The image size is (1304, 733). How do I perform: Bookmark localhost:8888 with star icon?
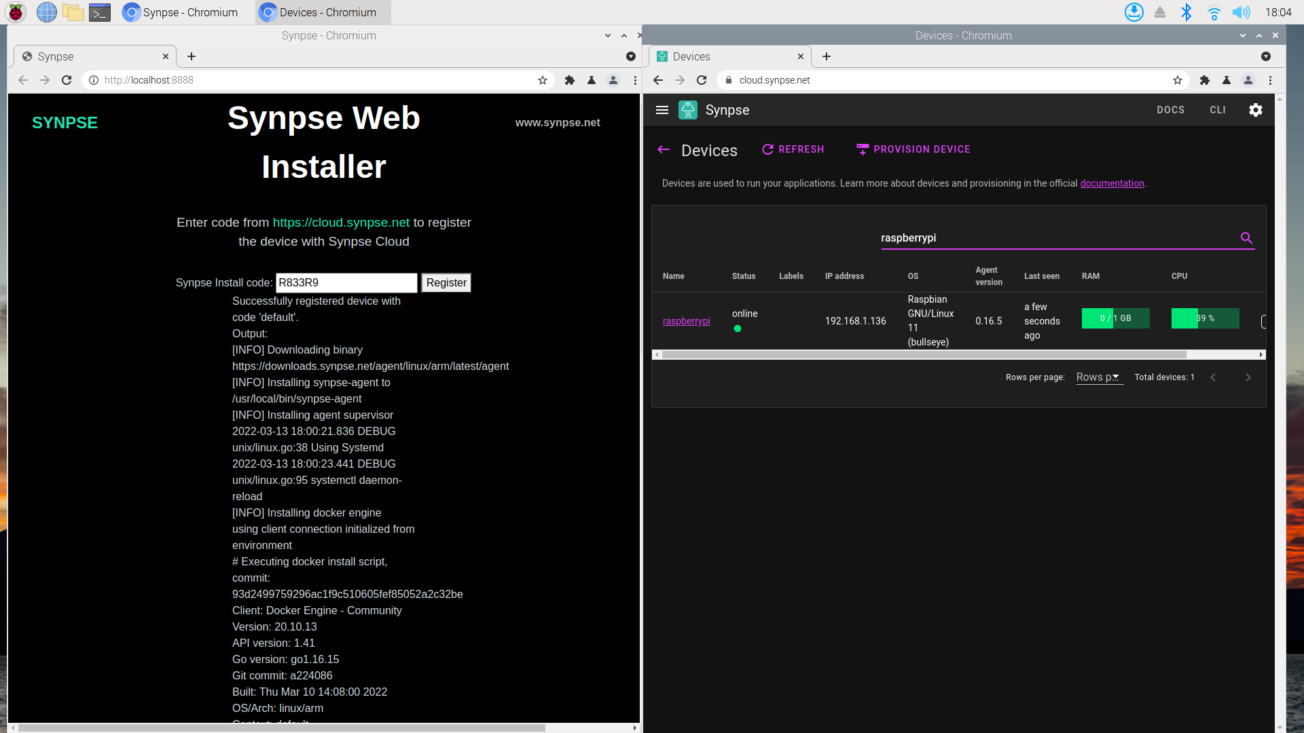tap(542, 80)
